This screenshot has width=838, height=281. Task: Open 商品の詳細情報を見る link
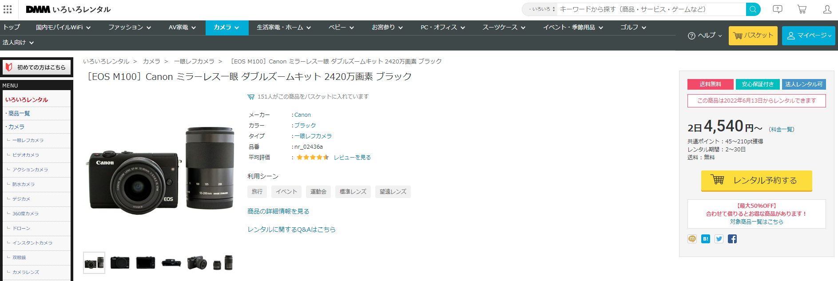(x=278, y=211)
